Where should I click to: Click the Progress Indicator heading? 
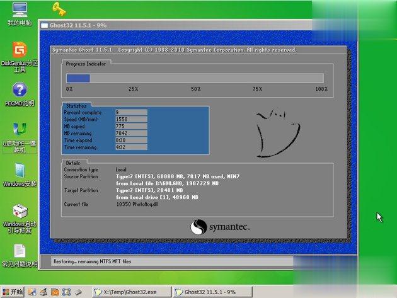pyautogui.click(x=86, y=64)
